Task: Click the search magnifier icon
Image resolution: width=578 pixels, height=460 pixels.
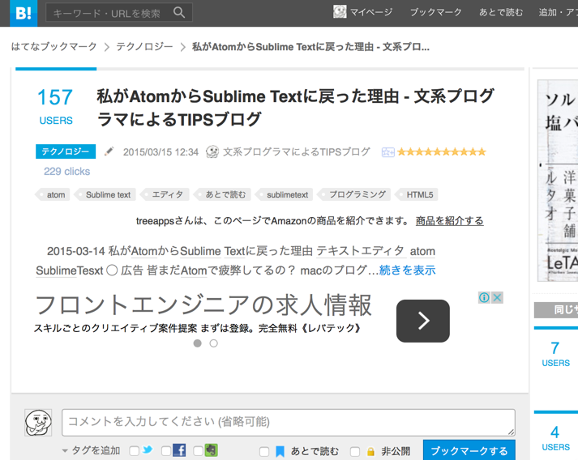Action: click(179, 12)
